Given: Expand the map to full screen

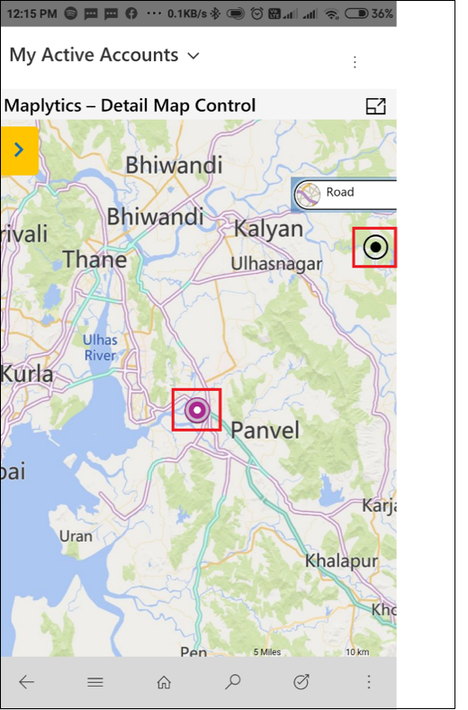Looking at the screenshot, I should 375,106.
